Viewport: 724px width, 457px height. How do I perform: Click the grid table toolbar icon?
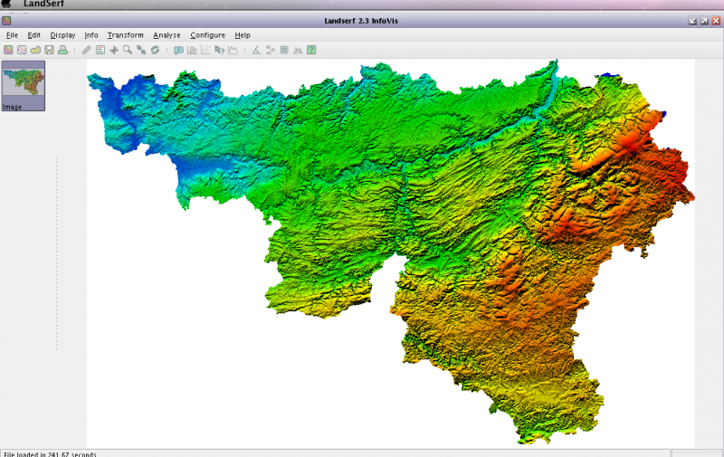click(284, 50)
